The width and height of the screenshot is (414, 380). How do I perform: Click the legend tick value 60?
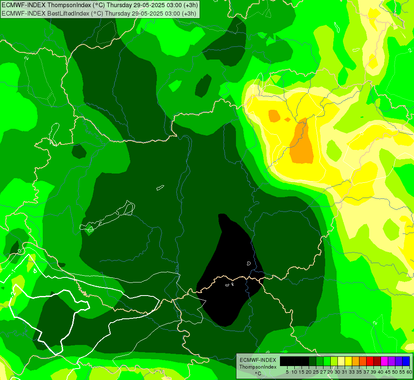[409, 372]
